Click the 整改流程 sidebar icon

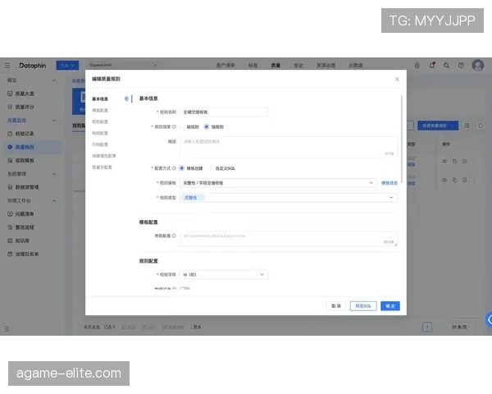[10, 227]
